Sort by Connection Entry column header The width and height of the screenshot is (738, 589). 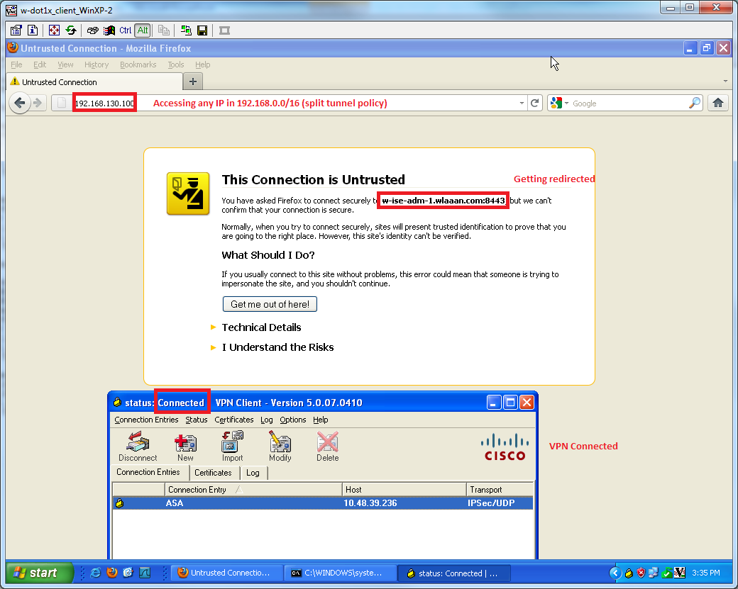pos(253,489)
